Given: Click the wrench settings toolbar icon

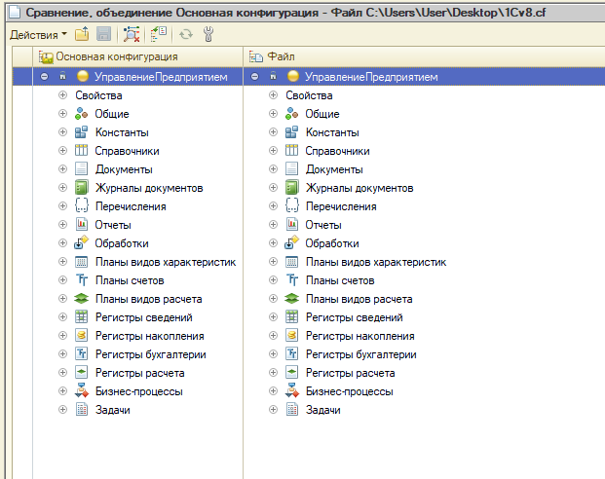Looking at the screenshot, I should coord(208,34).
